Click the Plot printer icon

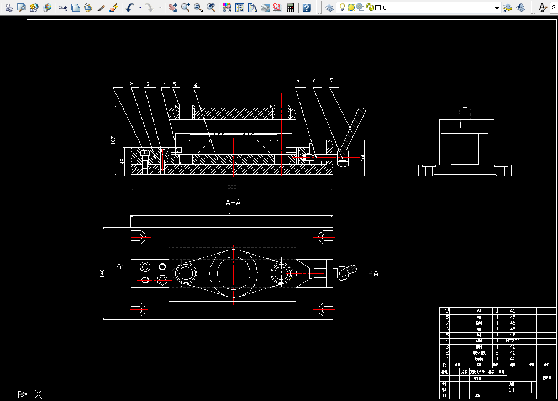coord(9,8)
